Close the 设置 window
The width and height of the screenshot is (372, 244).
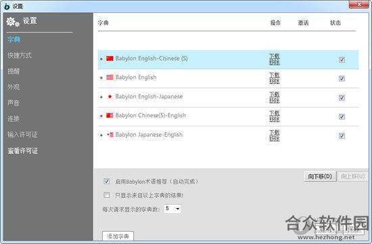(358, 5)
